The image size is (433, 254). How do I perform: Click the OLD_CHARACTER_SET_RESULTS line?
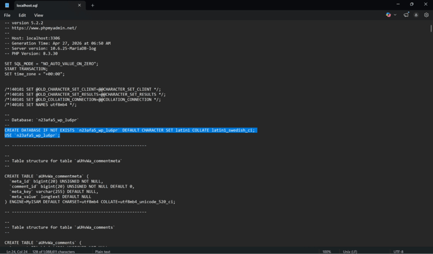click(85, 95)
